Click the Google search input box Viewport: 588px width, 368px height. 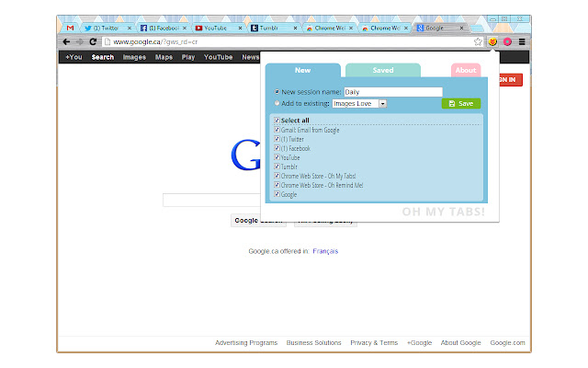pos(212,201)
